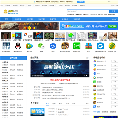
Task: Click the download button next to WPS
Action: (x=115, y=73)
